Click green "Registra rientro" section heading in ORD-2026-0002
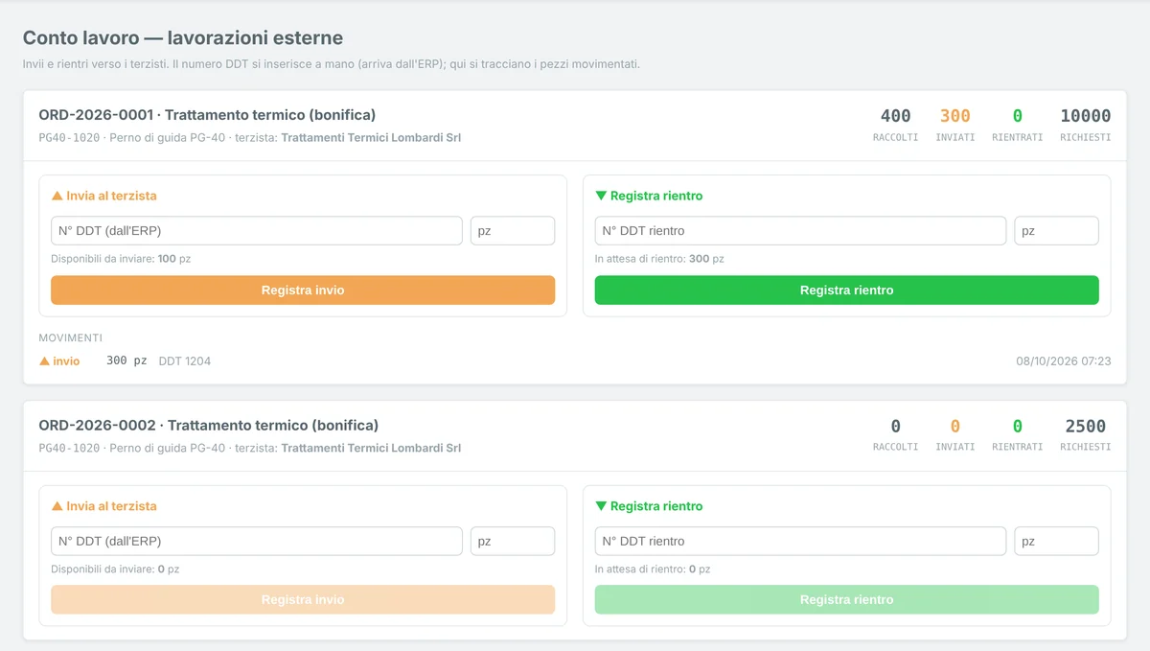Viewport: 1150px width, 651px height. pos(649,506)
